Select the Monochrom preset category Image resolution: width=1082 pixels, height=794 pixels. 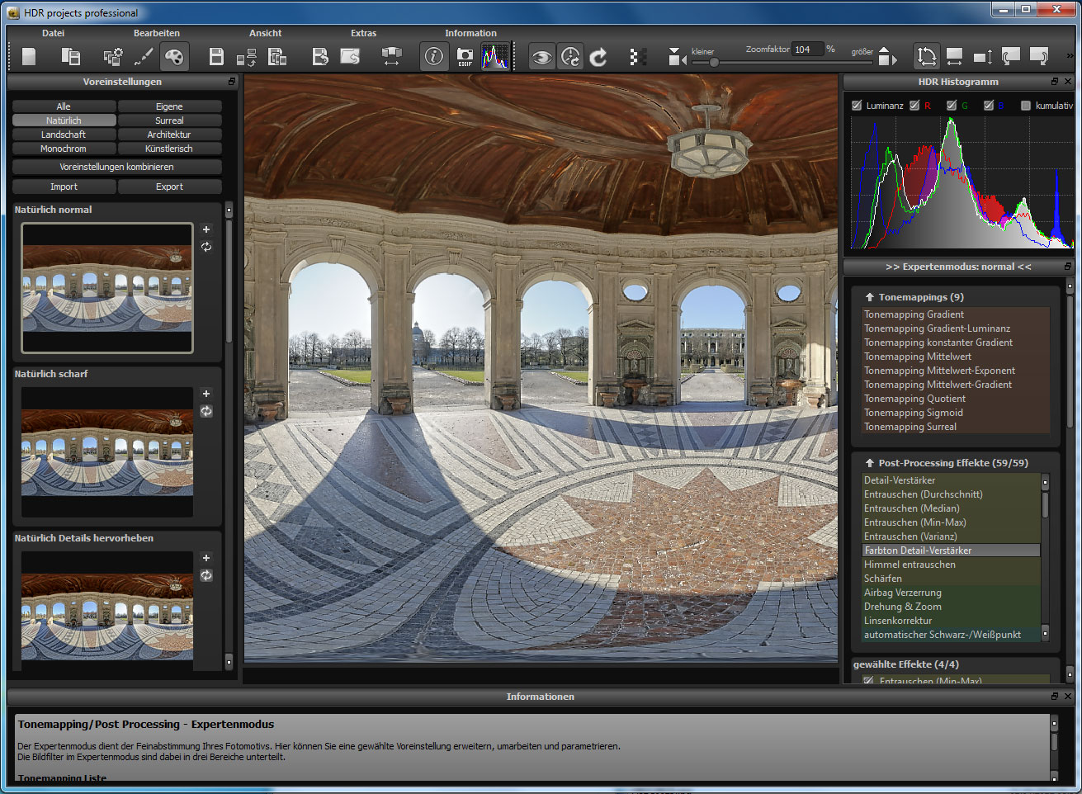(x=64, y=149)
